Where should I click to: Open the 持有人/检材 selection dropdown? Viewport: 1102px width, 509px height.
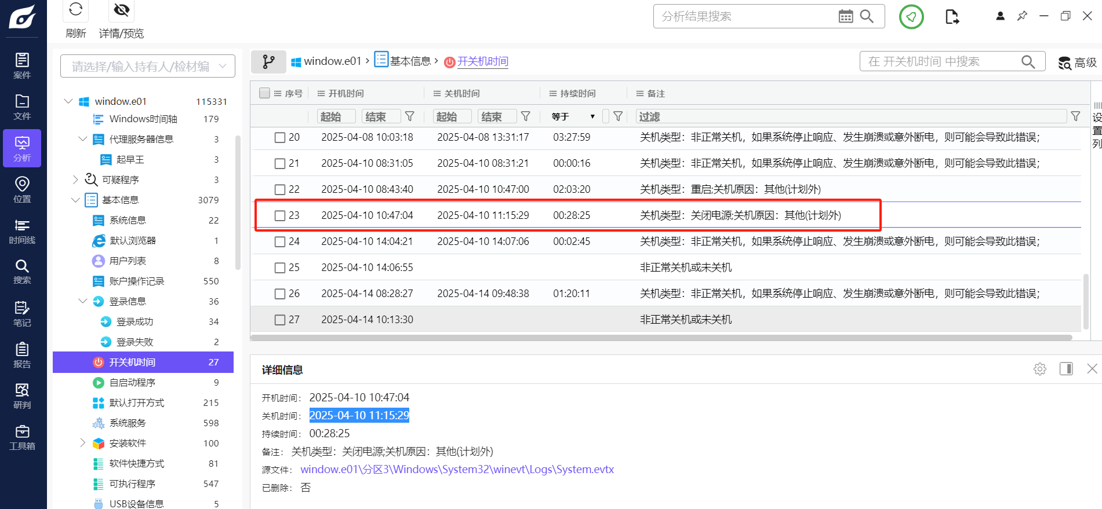coord(148,66)
